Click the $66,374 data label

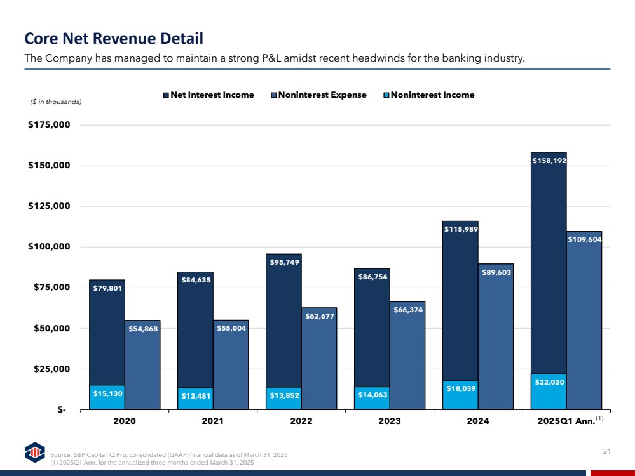[408, 310]
